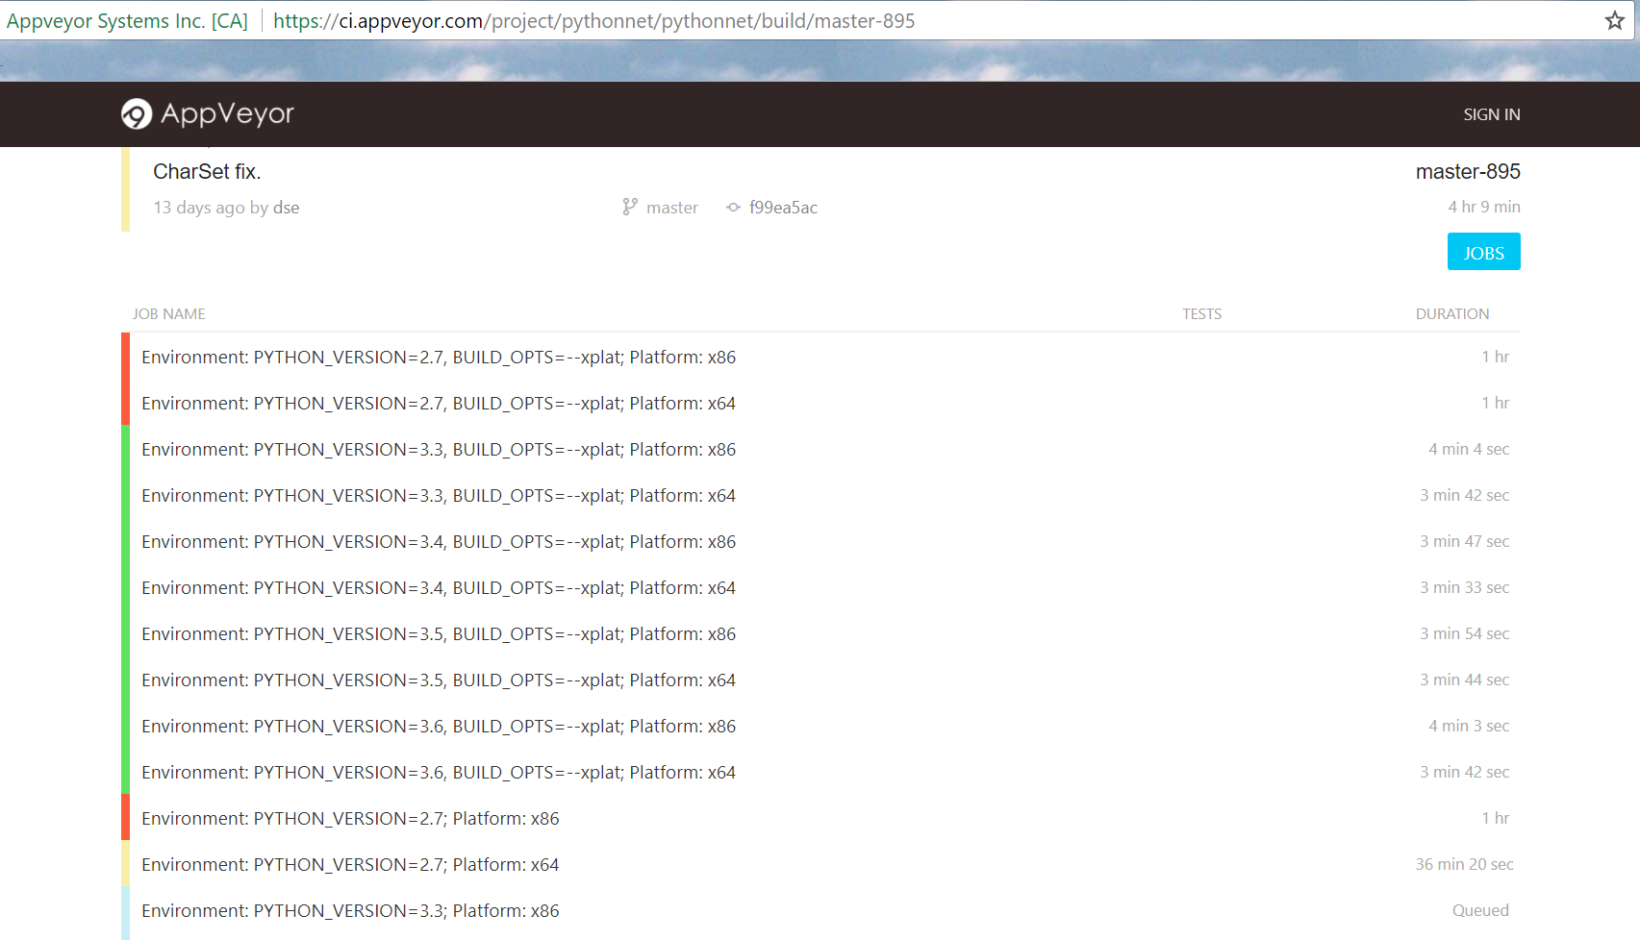This screenshot has height=940, width=1640.
Task: Open job PYTHON_VERSION=2.7; Platform: x86
Action: point(350,819)
